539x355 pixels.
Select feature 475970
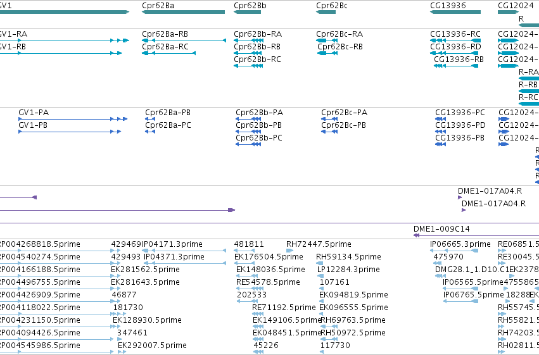point(448,257)
